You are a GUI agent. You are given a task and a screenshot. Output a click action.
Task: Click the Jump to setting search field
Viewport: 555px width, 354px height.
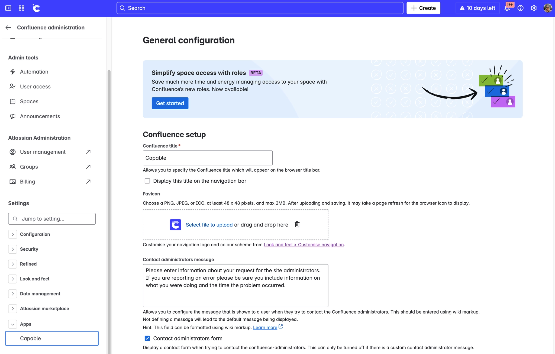click(x=52, y=219)
